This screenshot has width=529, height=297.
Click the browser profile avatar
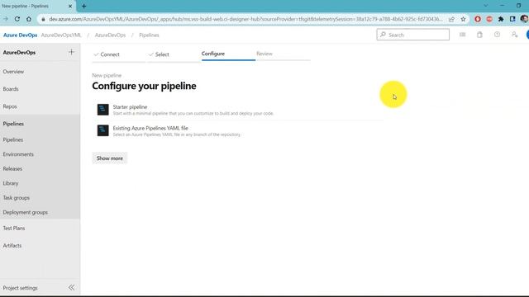pyautogui.click(x=524, y=19)
